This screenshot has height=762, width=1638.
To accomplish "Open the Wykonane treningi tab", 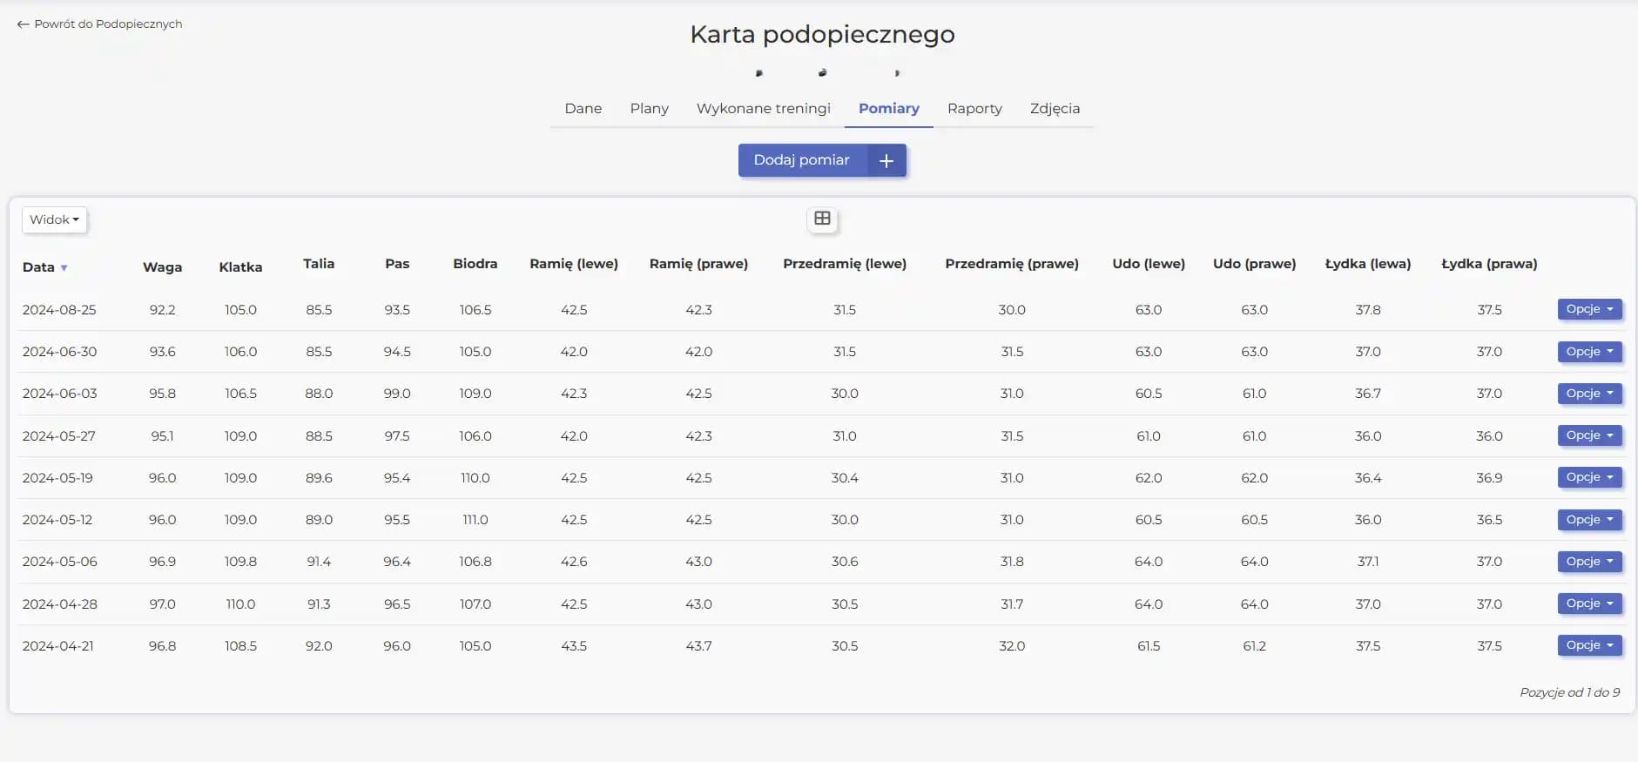I will click(764, 109).
